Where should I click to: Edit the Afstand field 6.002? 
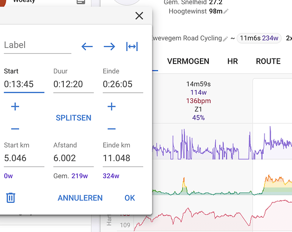[x=73, y=158]
